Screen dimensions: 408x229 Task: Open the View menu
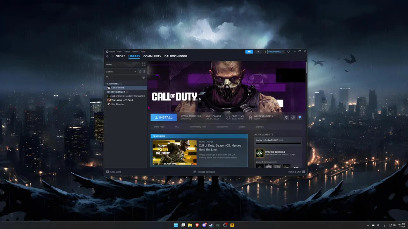pos(119,52)
